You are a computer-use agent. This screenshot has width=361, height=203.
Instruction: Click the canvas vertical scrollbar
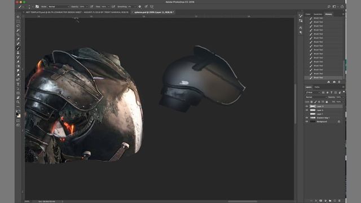(x=296, y=104)
